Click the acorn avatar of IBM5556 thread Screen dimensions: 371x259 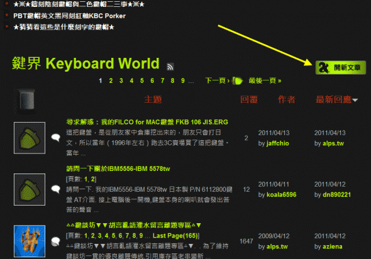coord(30,189)
